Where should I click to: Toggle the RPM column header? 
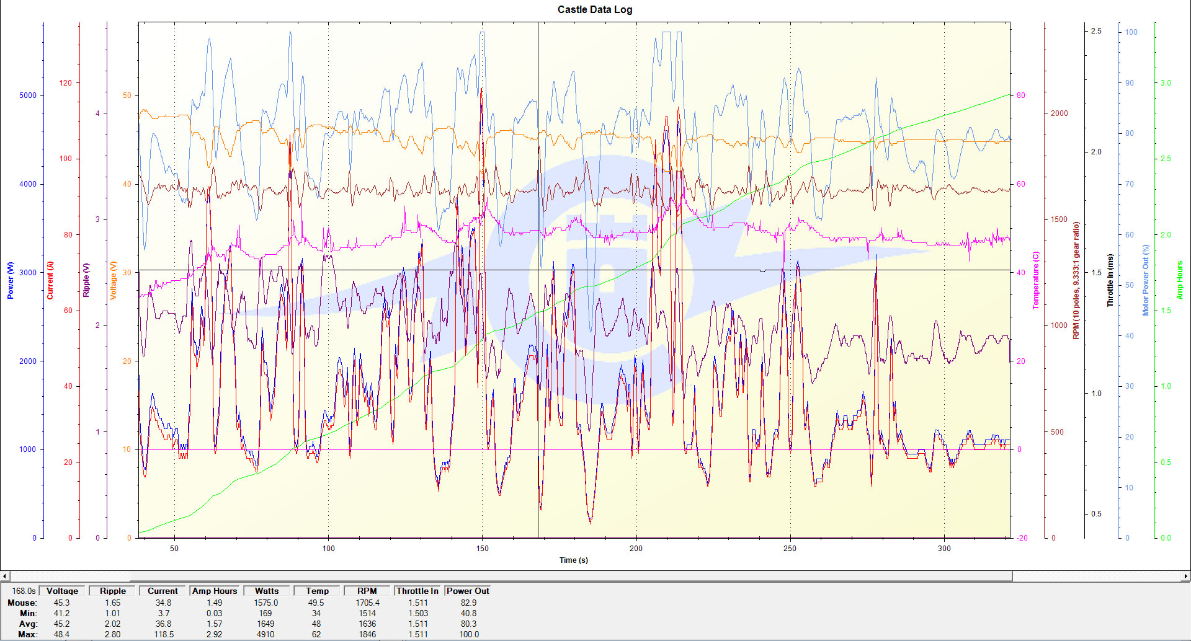[367, 591]
